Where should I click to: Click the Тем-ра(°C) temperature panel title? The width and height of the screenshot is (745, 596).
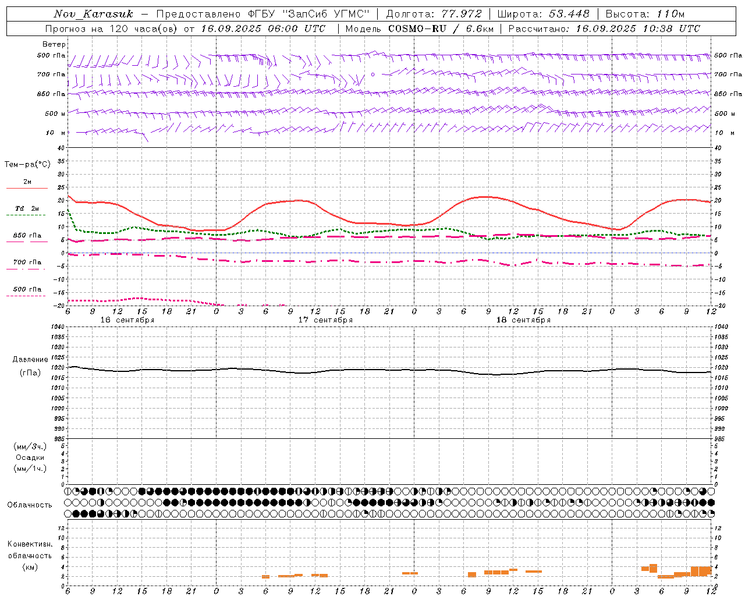tap(27, 165)
